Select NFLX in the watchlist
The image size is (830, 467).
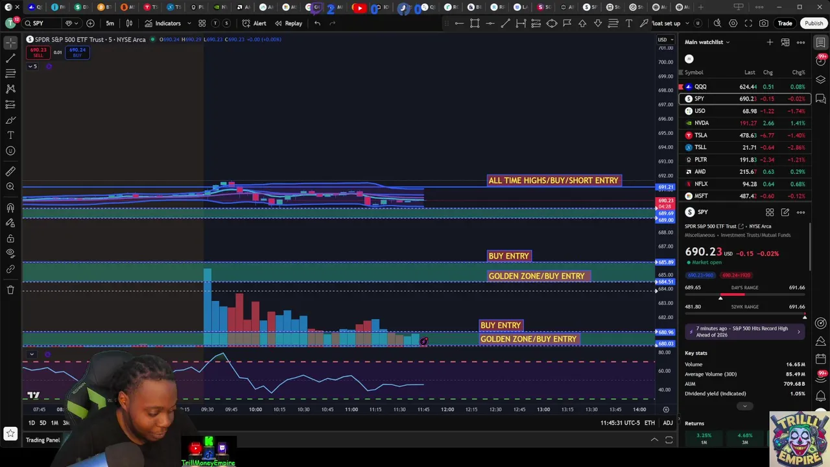[745, 184]
